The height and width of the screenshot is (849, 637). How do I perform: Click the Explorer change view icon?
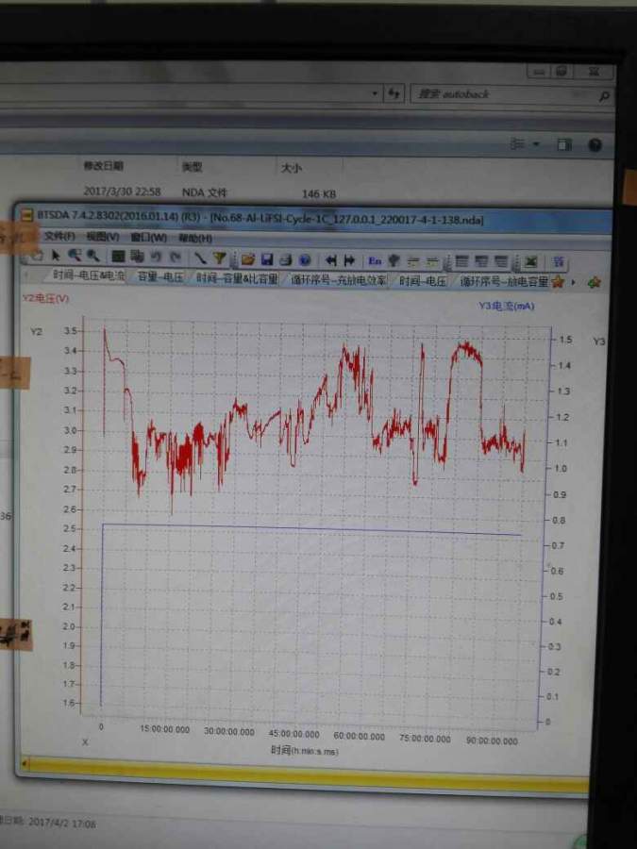pos(518,143)
